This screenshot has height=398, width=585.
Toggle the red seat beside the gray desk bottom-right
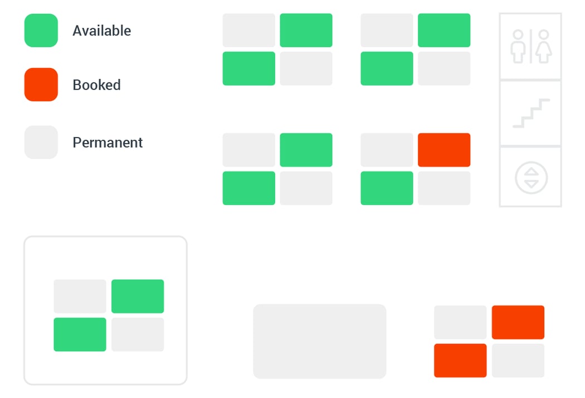[518, 322]
